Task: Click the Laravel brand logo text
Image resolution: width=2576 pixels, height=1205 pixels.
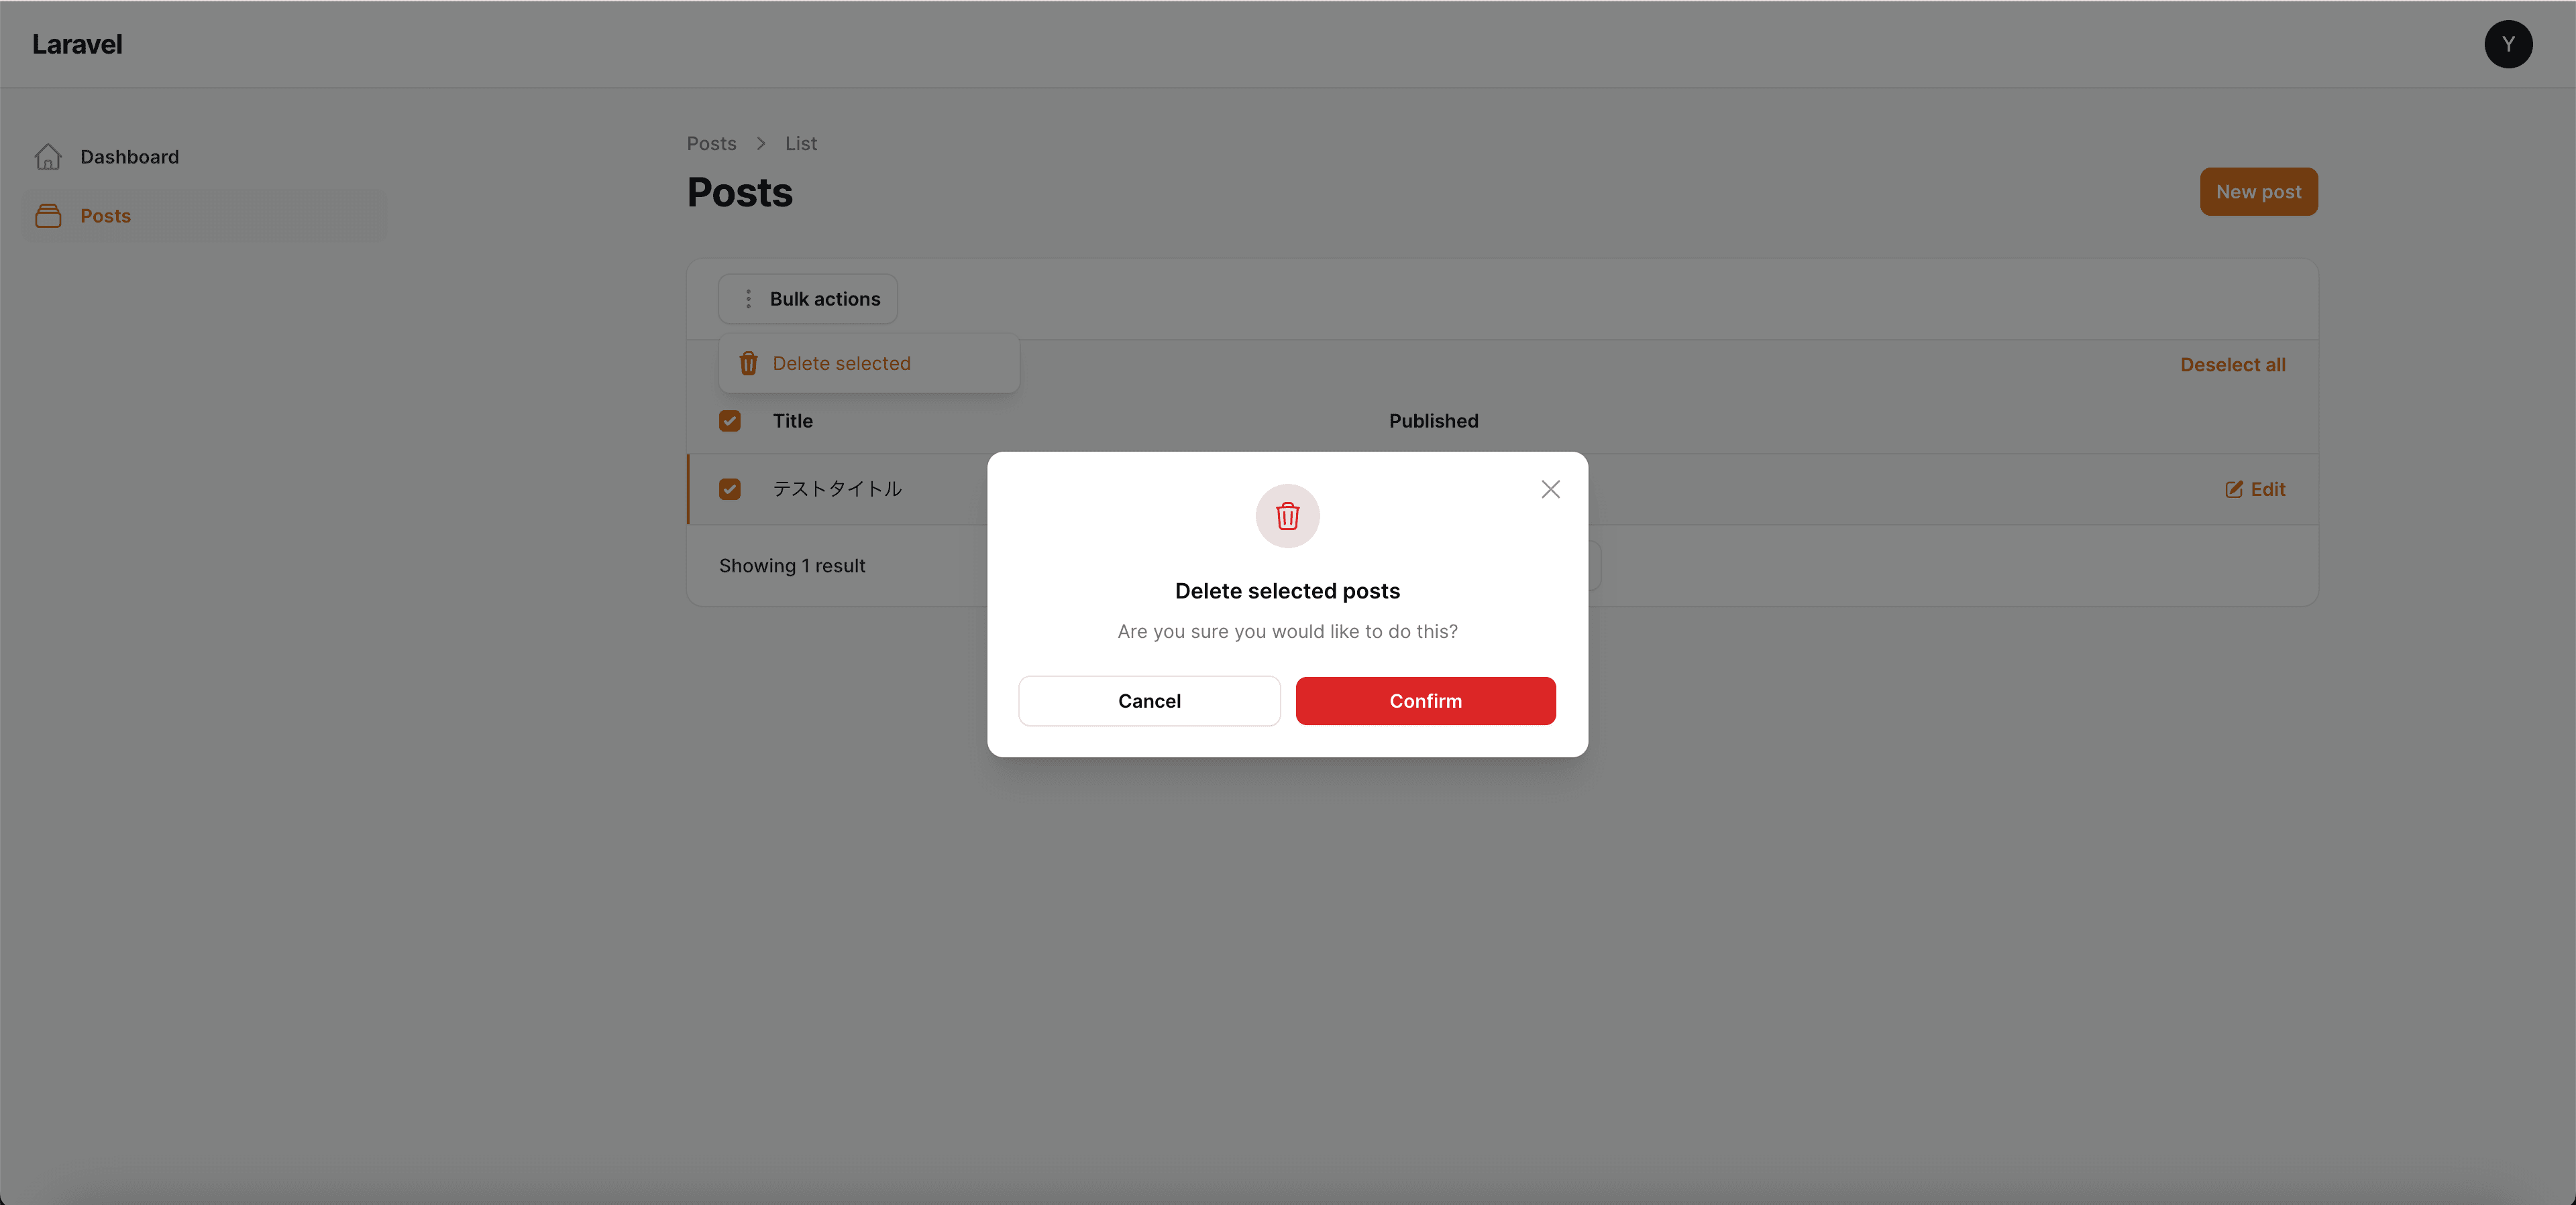Action: click(x=77, y=44)
